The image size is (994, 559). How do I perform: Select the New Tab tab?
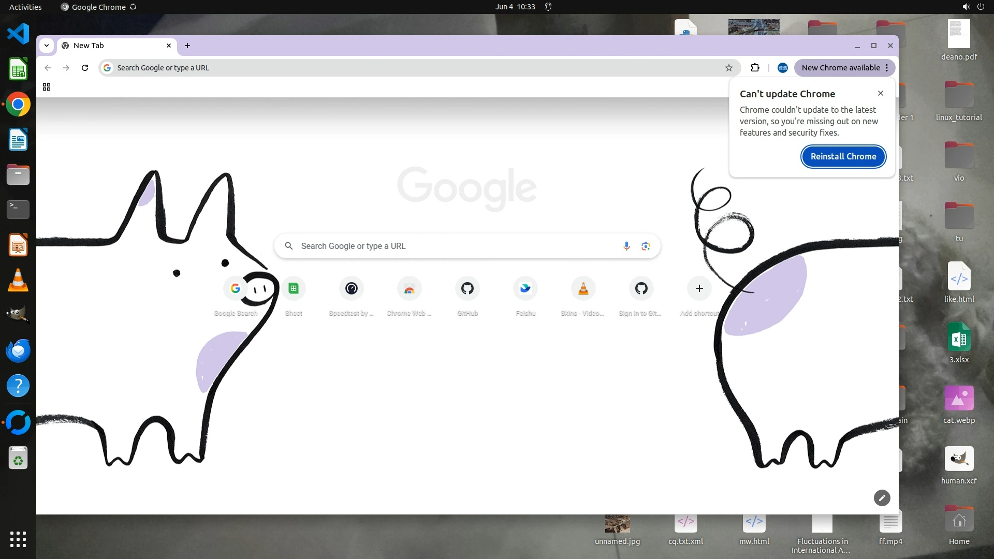tap(114, 46)
